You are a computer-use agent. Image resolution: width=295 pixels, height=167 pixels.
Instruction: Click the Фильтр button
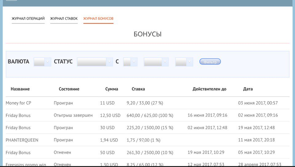click(210, 62)
